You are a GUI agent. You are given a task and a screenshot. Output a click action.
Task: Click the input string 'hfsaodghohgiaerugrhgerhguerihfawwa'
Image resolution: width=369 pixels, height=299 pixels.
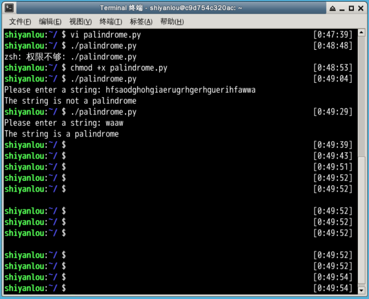tap(181, 90)
